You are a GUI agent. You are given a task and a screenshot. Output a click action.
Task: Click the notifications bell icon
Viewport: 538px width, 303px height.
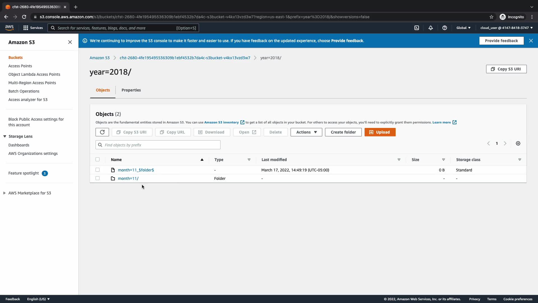pos(431,28)
